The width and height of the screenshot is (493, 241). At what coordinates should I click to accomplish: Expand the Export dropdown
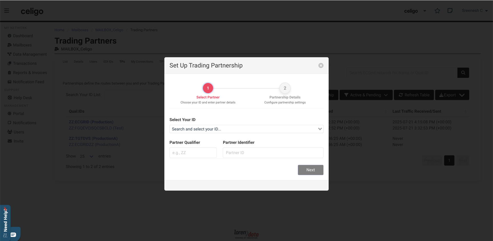[452, 95]
